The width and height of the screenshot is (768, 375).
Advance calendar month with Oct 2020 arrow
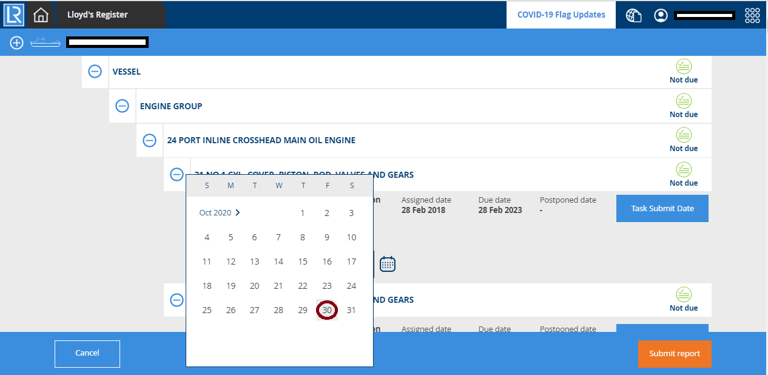(x=238, y=213)
